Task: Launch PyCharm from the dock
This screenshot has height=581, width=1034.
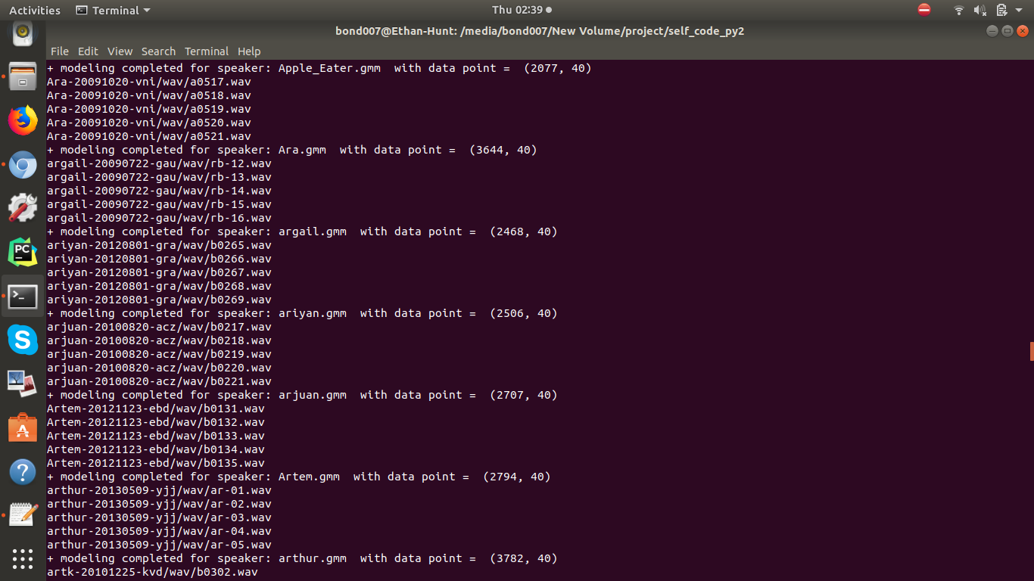Action: tap(23, 252)
